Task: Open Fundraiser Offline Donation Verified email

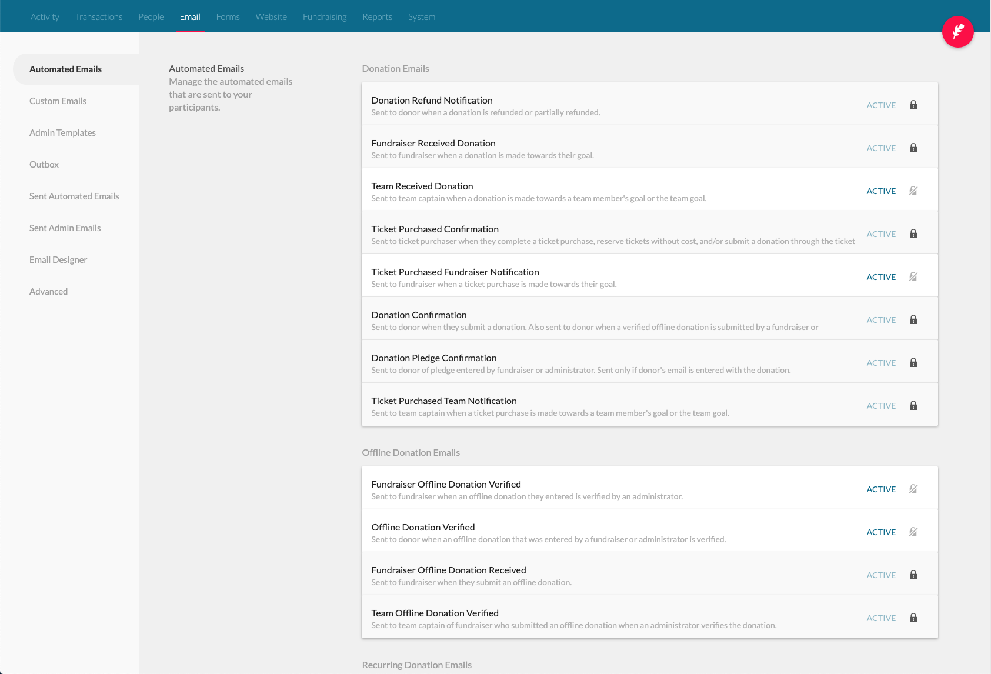Action: (649, 488)
